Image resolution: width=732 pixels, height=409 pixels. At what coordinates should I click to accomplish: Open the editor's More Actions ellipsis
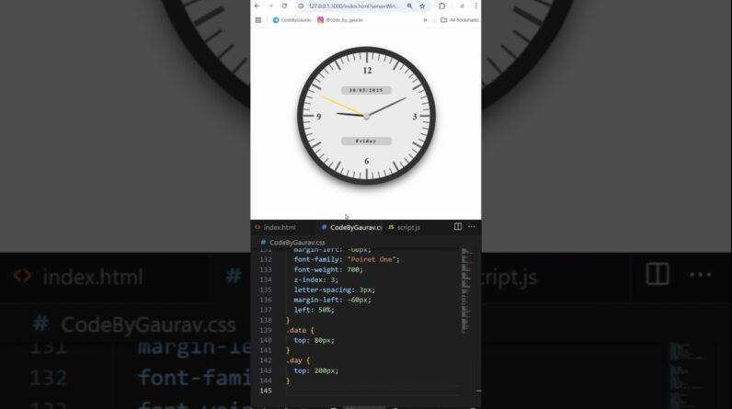click(472, 227)
